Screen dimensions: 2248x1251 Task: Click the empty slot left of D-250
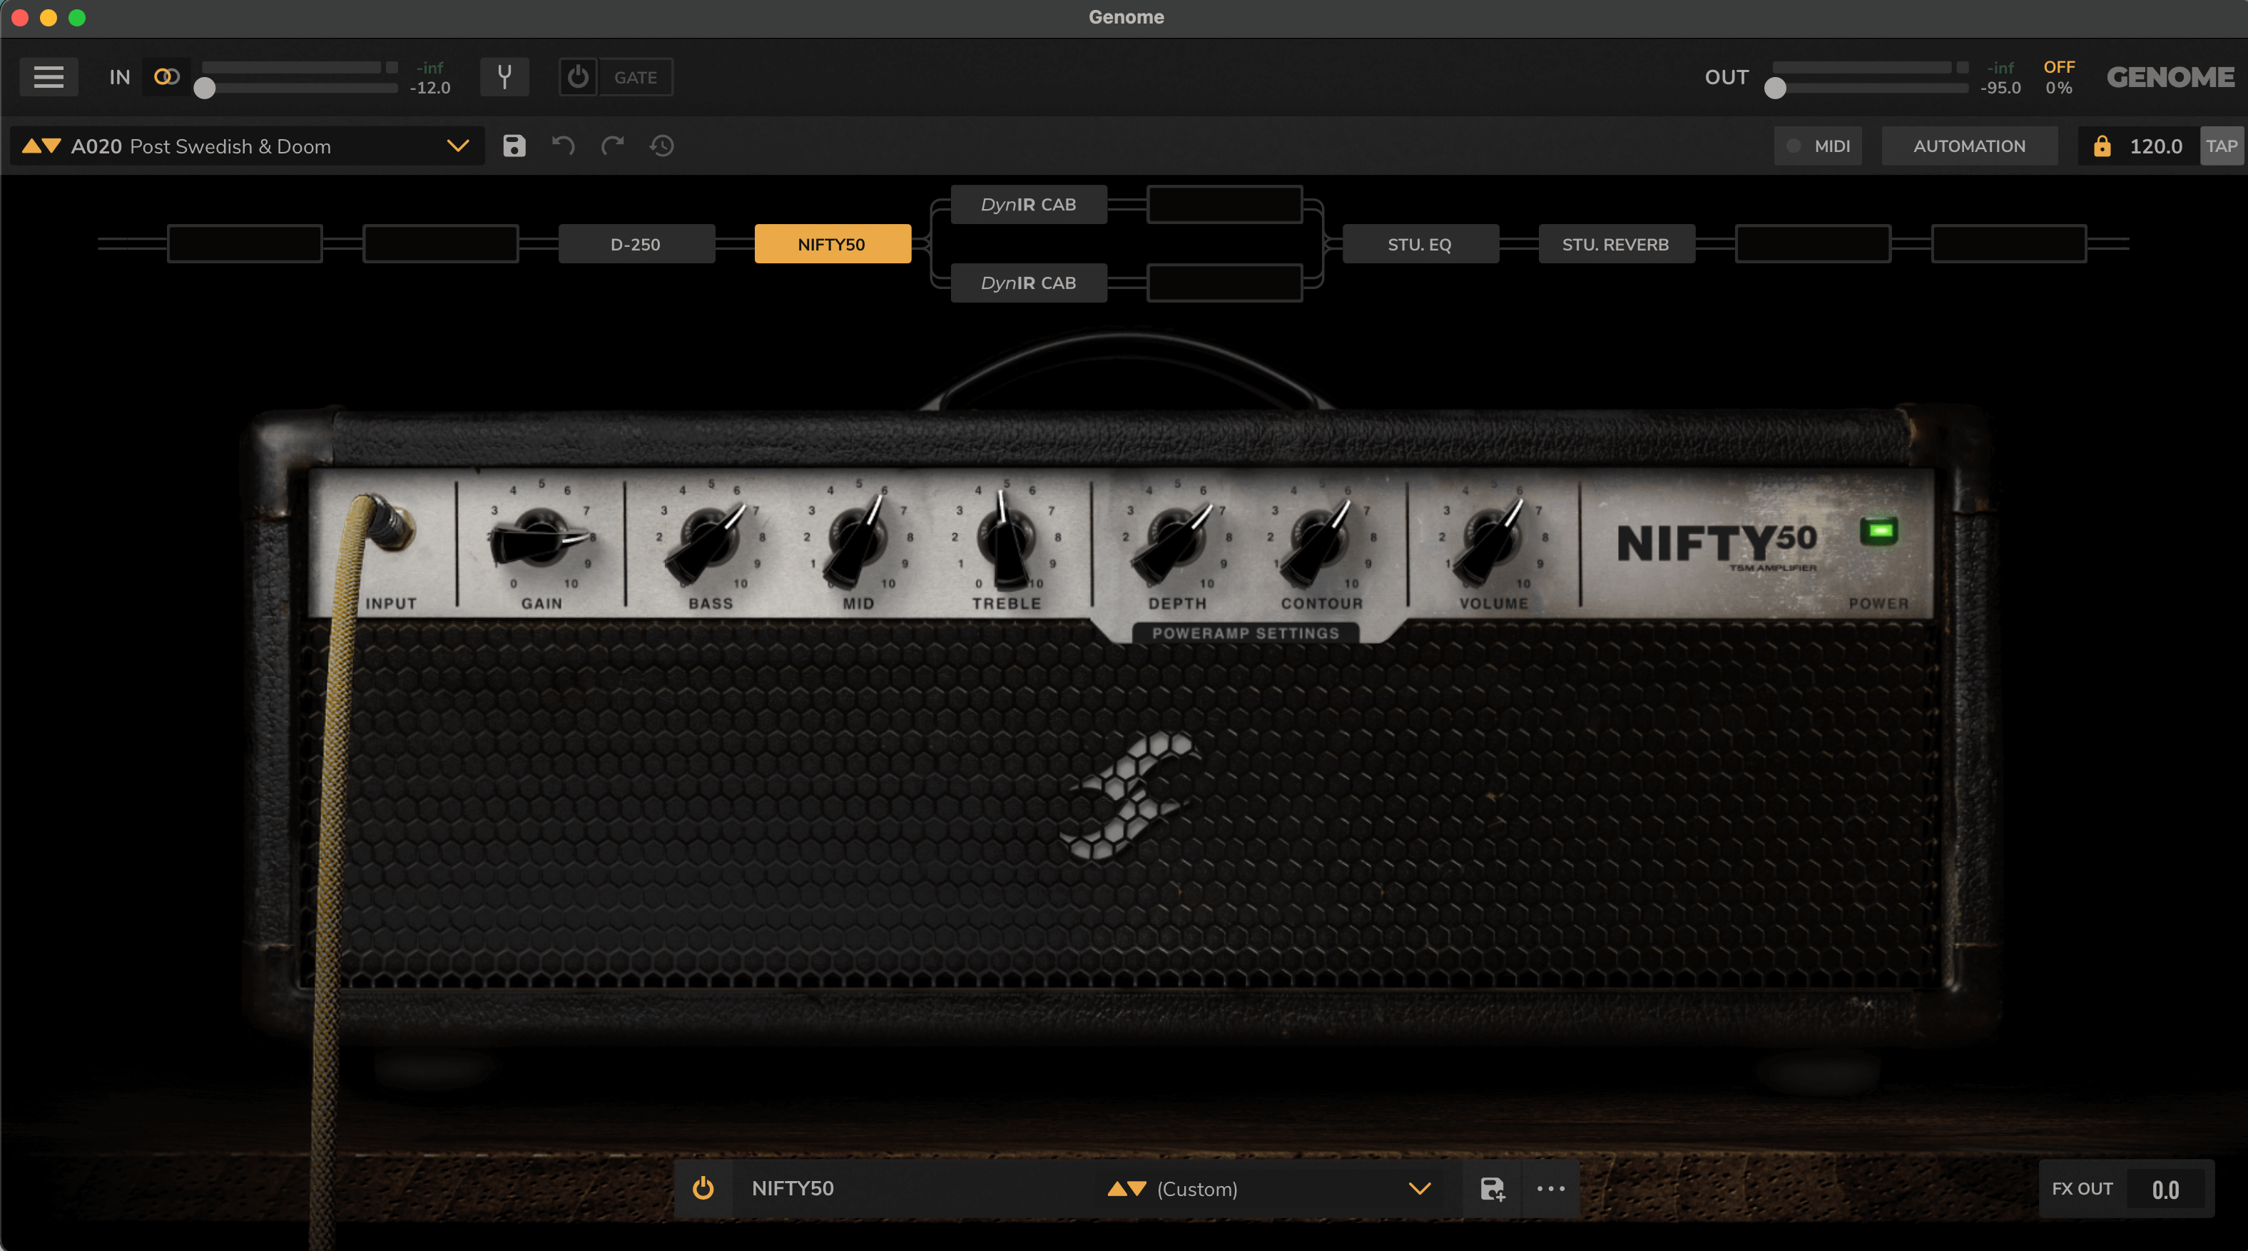[441, 243]
